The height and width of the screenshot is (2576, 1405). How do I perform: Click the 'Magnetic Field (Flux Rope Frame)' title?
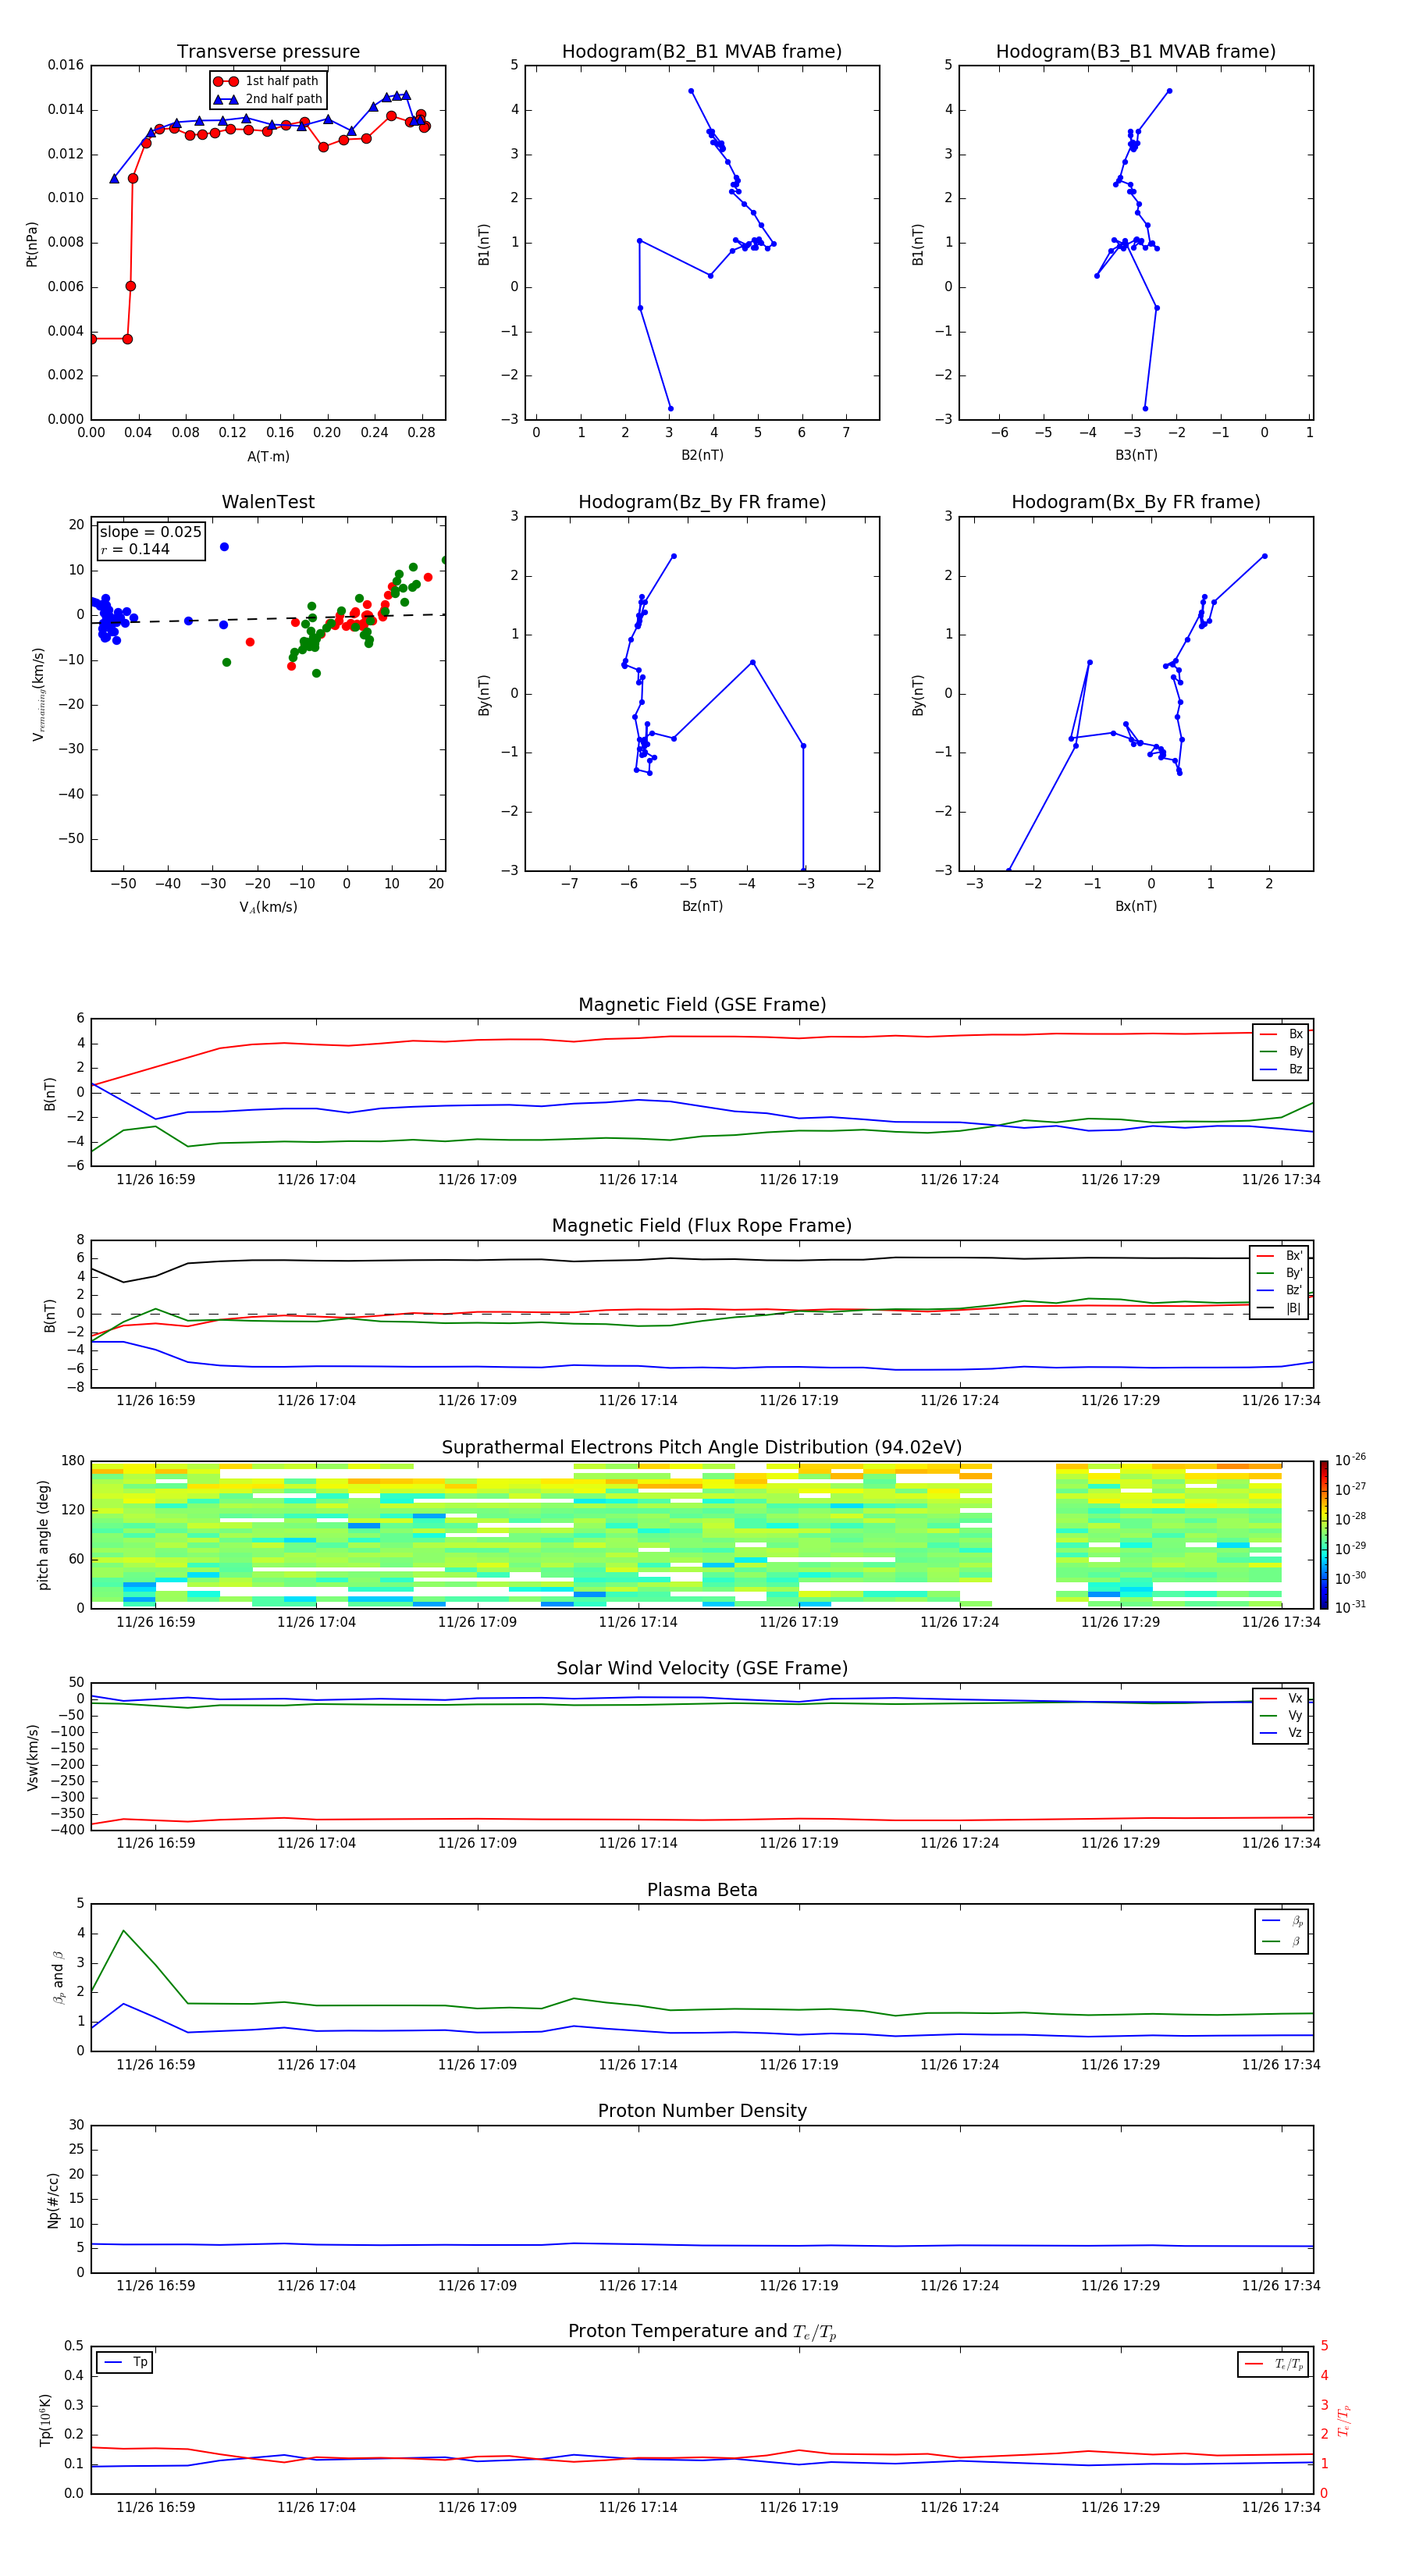[x=702, y=1226]
